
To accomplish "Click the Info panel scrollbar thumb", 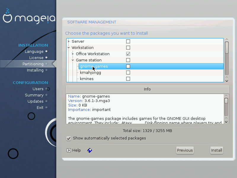I will [226, 101].
